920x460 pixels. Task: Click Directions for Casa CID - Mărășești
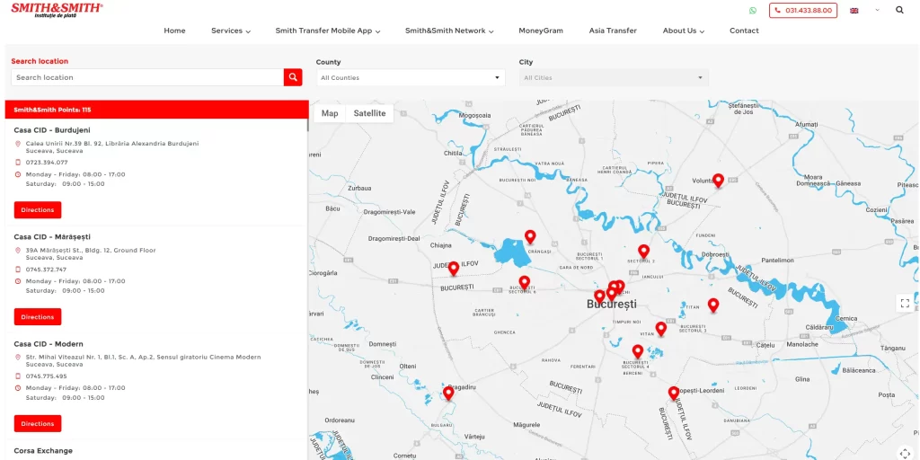click(38, 317)
